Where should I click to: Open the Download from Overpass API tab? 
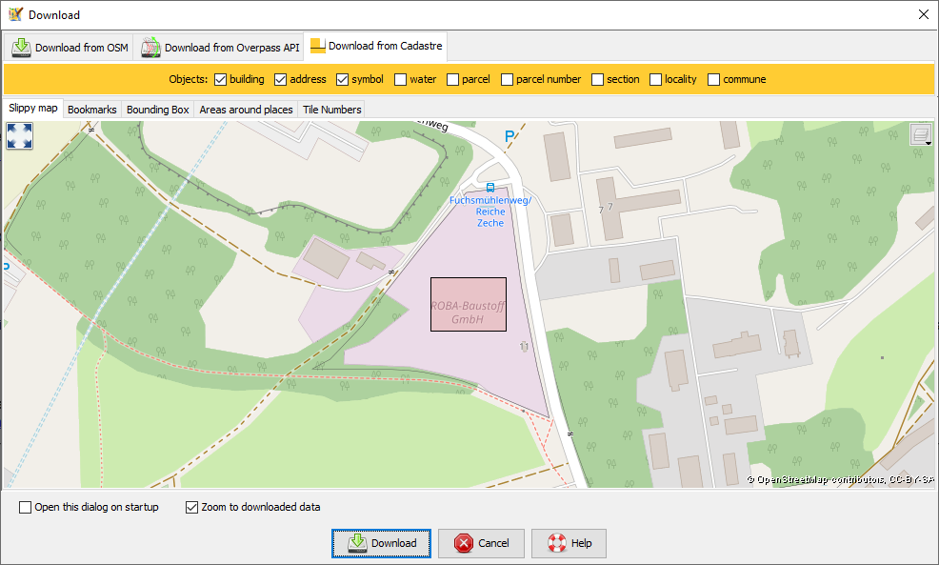[x=220, y=47]
